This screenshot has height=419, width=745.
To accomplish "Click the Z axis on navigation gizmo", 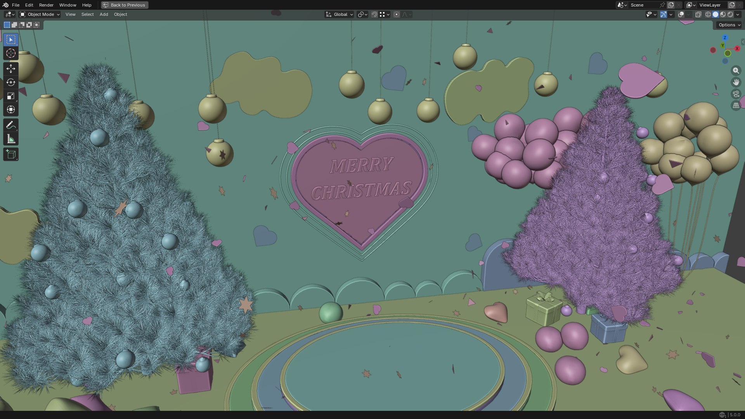I will tap(725, 38).
